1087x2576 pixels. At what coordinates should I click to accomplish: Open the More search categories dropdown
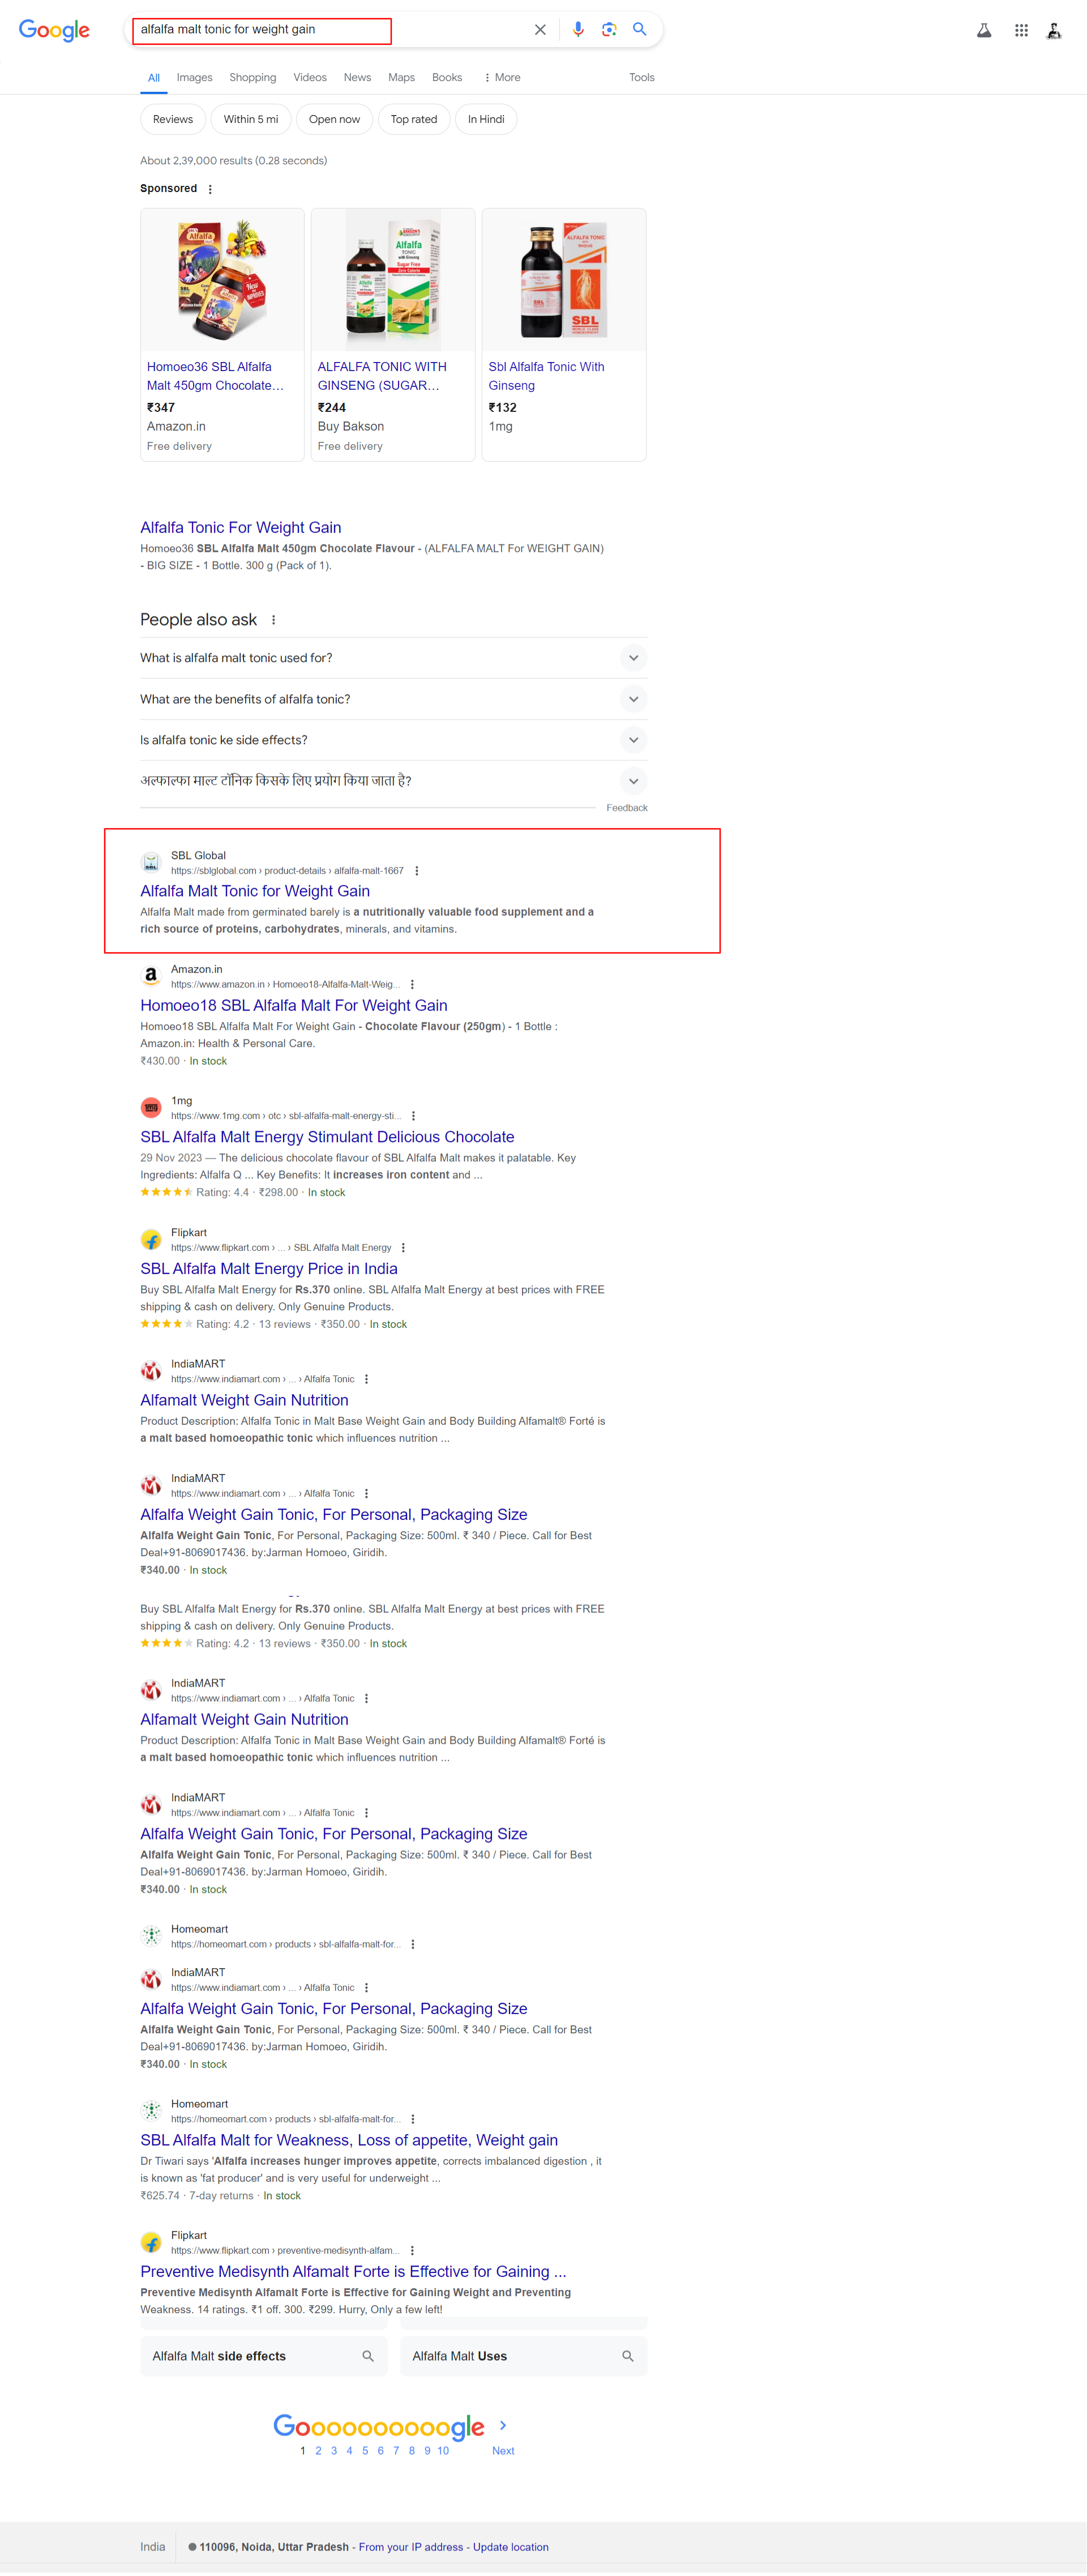pos(502,77)
